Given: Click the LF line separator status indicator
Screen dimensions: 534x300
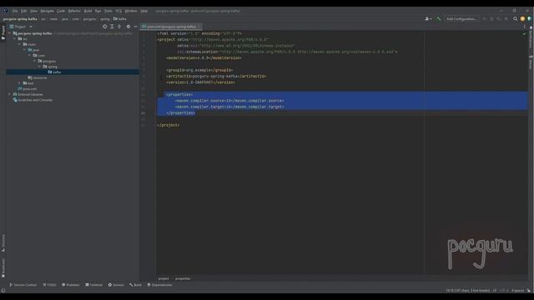Looking at the screenshot, I should click(x=495, y=291).
